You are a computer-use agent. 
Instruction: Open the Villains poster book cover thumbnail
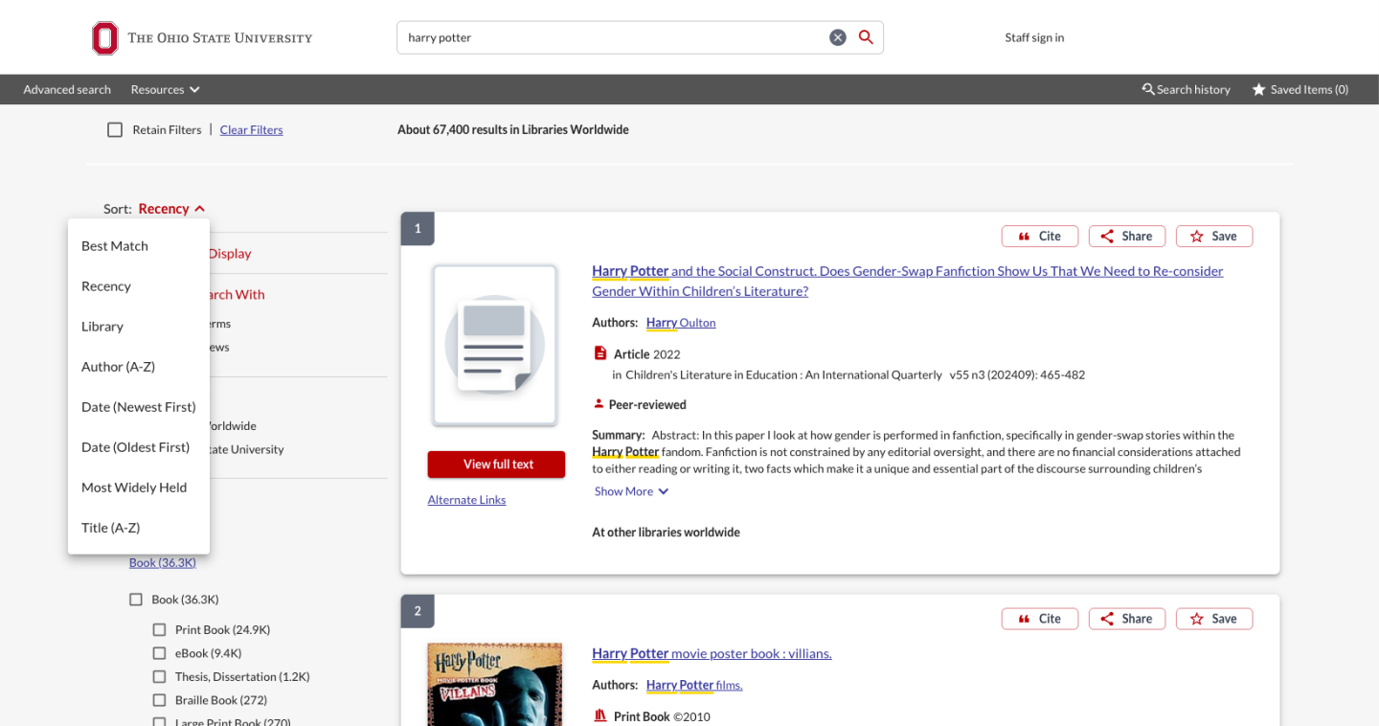tap(495, 684)
